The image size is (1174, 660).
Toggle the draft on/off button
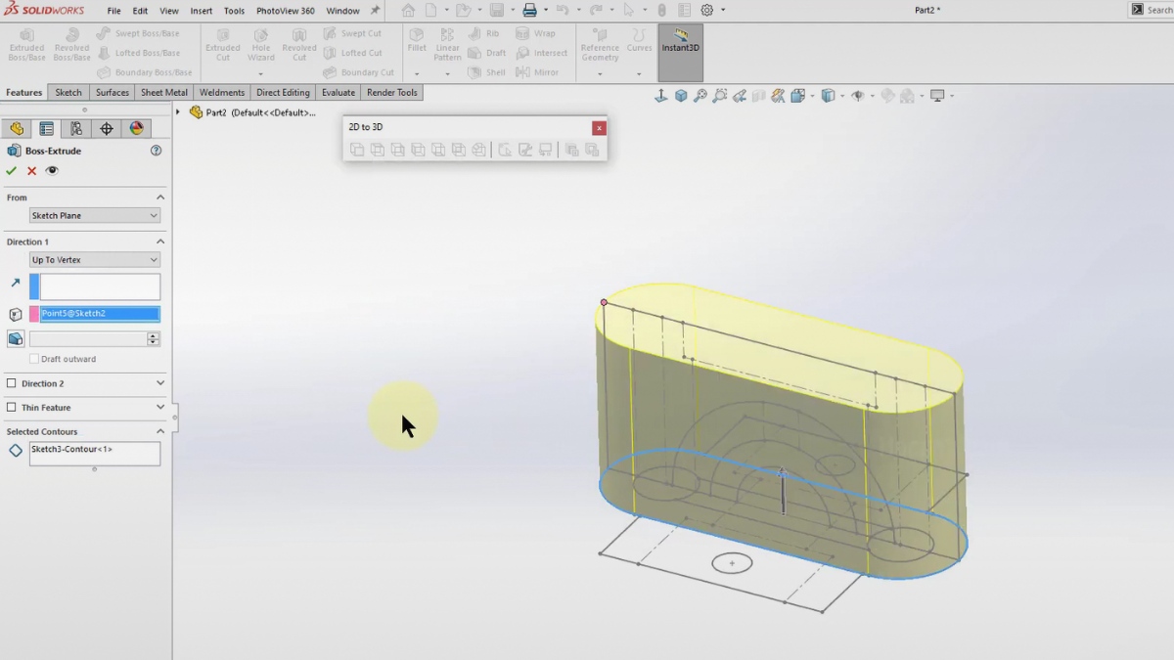[16, 338]
